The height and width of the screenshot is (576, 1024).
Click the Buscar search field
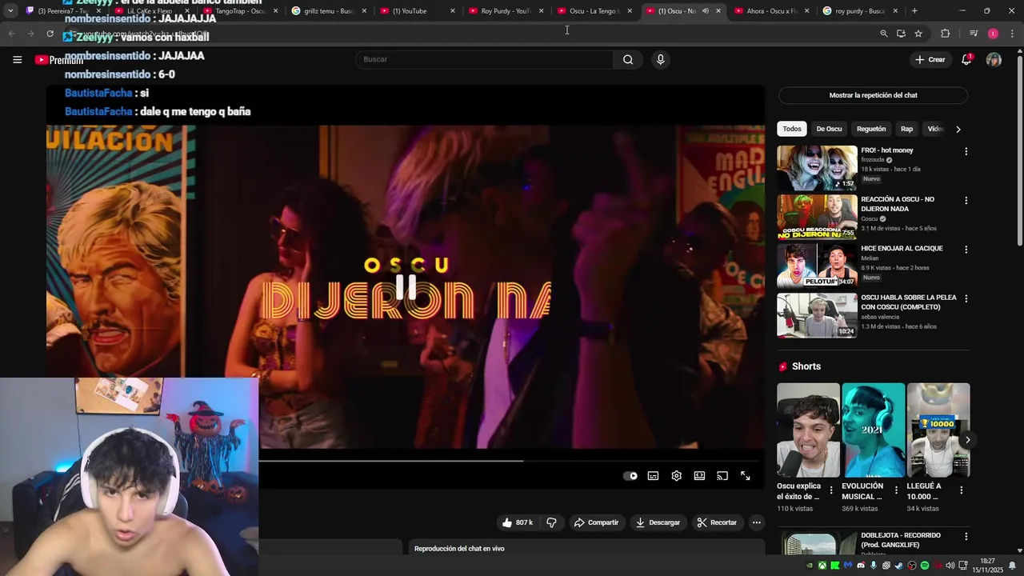point(484,59)
